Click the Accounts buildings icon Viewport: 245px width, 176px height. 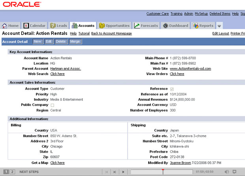[x=75, y=26]
